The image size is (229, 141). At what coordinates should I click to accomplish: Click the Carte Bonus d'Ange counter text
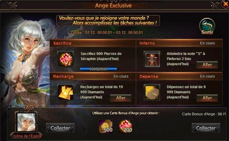[x=204, y=114]
